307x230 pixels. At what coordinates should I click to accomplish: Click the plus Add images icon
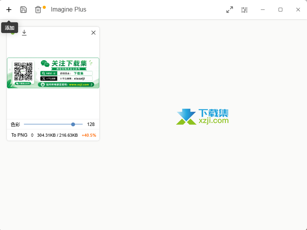coord(9,10)
